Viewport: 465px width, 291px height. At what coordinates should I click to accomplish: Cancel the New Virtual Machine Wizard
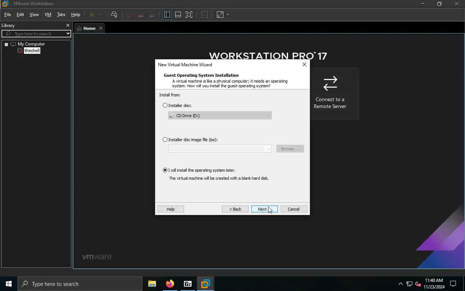[294, 209]
